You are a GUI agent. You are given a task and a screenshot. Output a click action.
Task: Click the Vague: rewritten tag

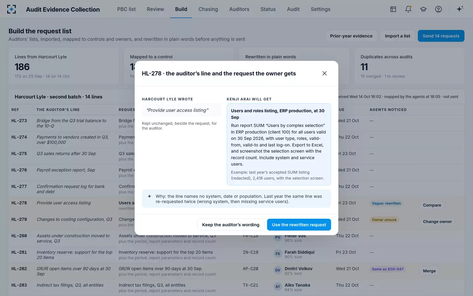(x=386, y=203)
